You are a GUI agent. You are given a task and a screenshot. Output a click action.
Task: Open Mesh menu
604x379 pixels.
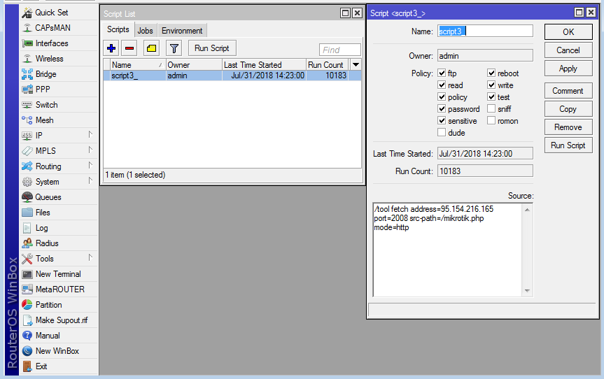point(59,120)
